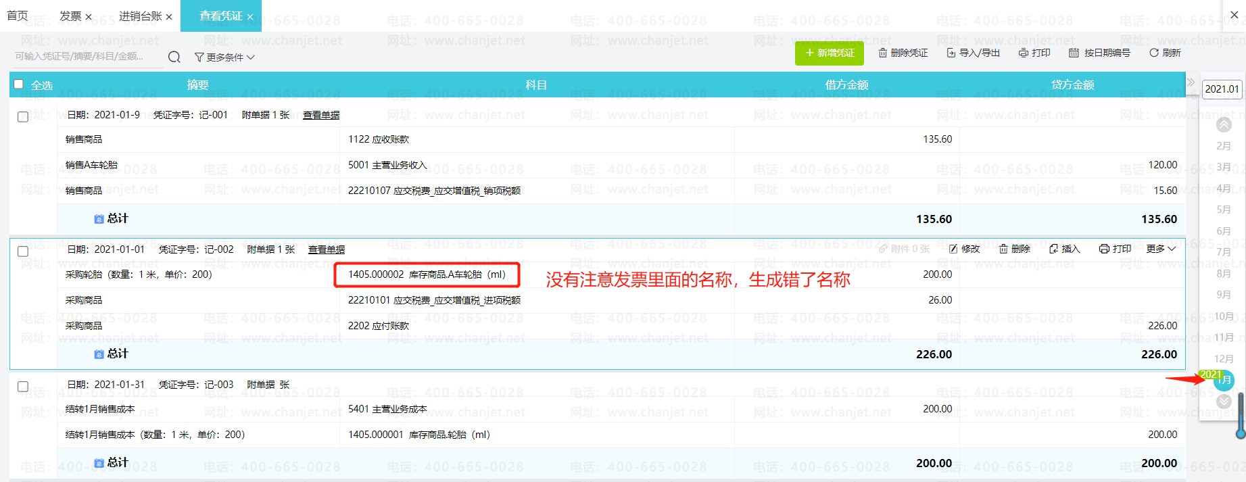Click the 总计 icon in voucher 记-001
1246x482 pixels.
pos(99,218)
